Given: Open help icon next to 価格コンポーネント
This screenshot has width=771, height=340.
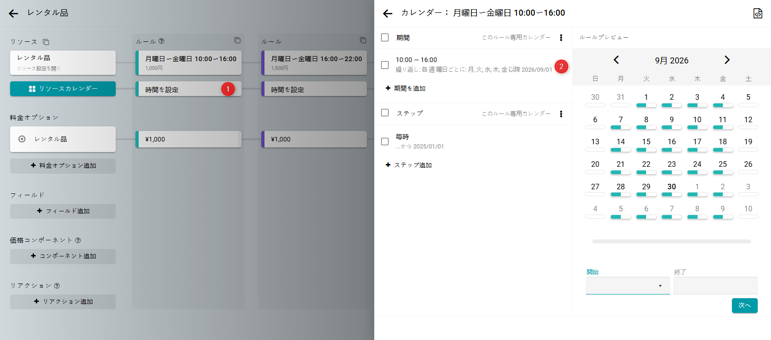Looking at the screenshot, I should [78, 240].
